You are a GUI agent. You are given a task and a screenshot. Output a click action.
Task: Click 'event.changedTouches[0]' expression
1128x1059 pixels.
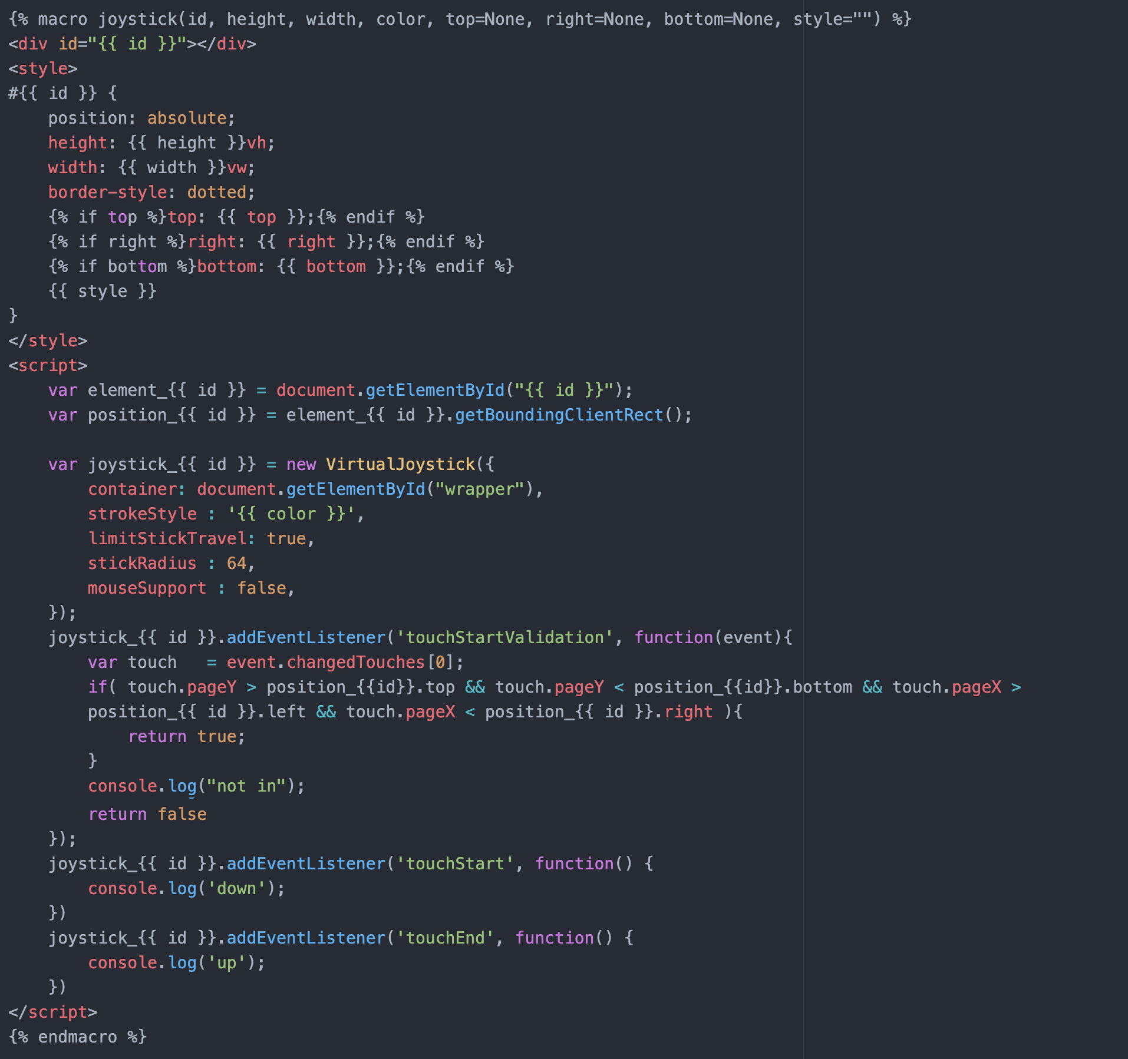point(340,663)
